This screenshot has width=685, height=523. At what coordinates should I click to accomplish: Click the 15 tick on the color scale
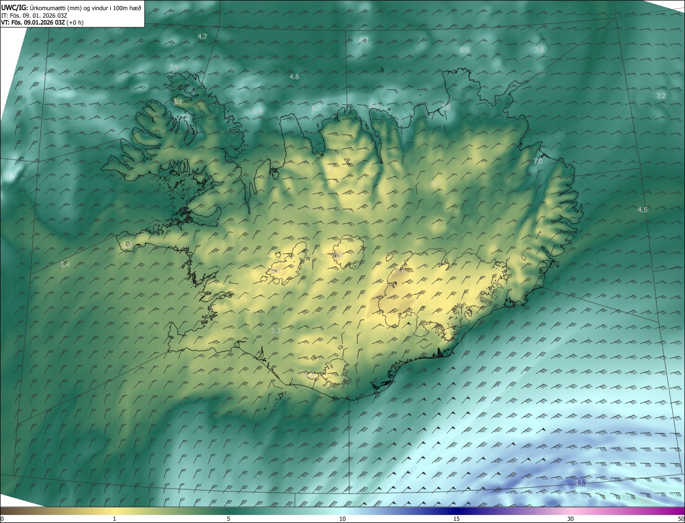click(456, 519)
